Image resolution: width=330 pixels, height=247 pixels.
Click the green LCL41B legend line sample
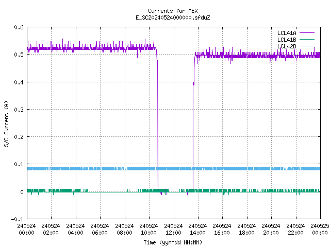coord(307,39)
